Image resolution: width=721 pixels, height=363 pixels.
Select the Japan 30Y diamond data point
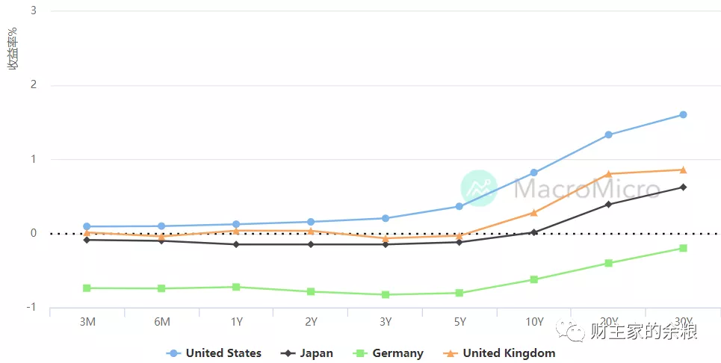click(x=683, y=187)
